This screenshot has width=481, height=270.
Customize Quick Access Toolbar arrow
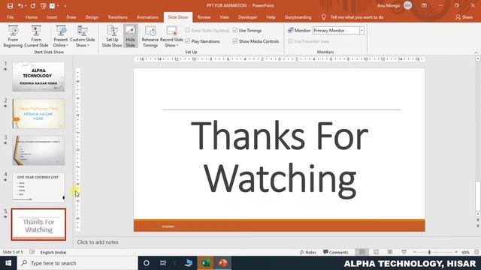[65, 5]
